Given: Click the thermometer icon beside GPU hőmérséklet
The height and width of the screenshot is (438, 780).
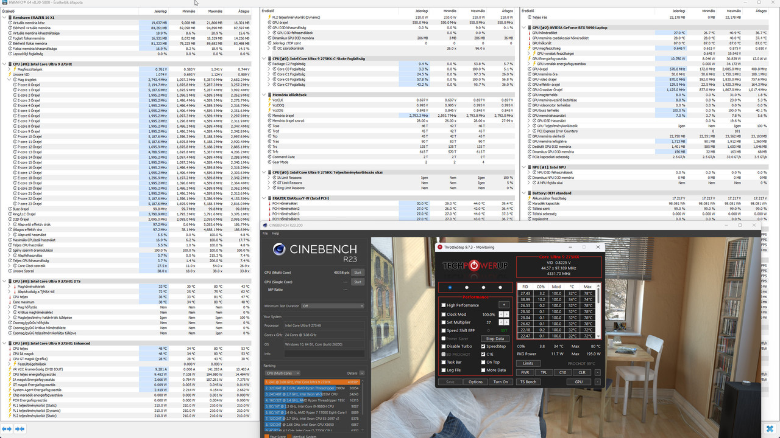Looking at the screenshot, I should (x=530, y=33).
